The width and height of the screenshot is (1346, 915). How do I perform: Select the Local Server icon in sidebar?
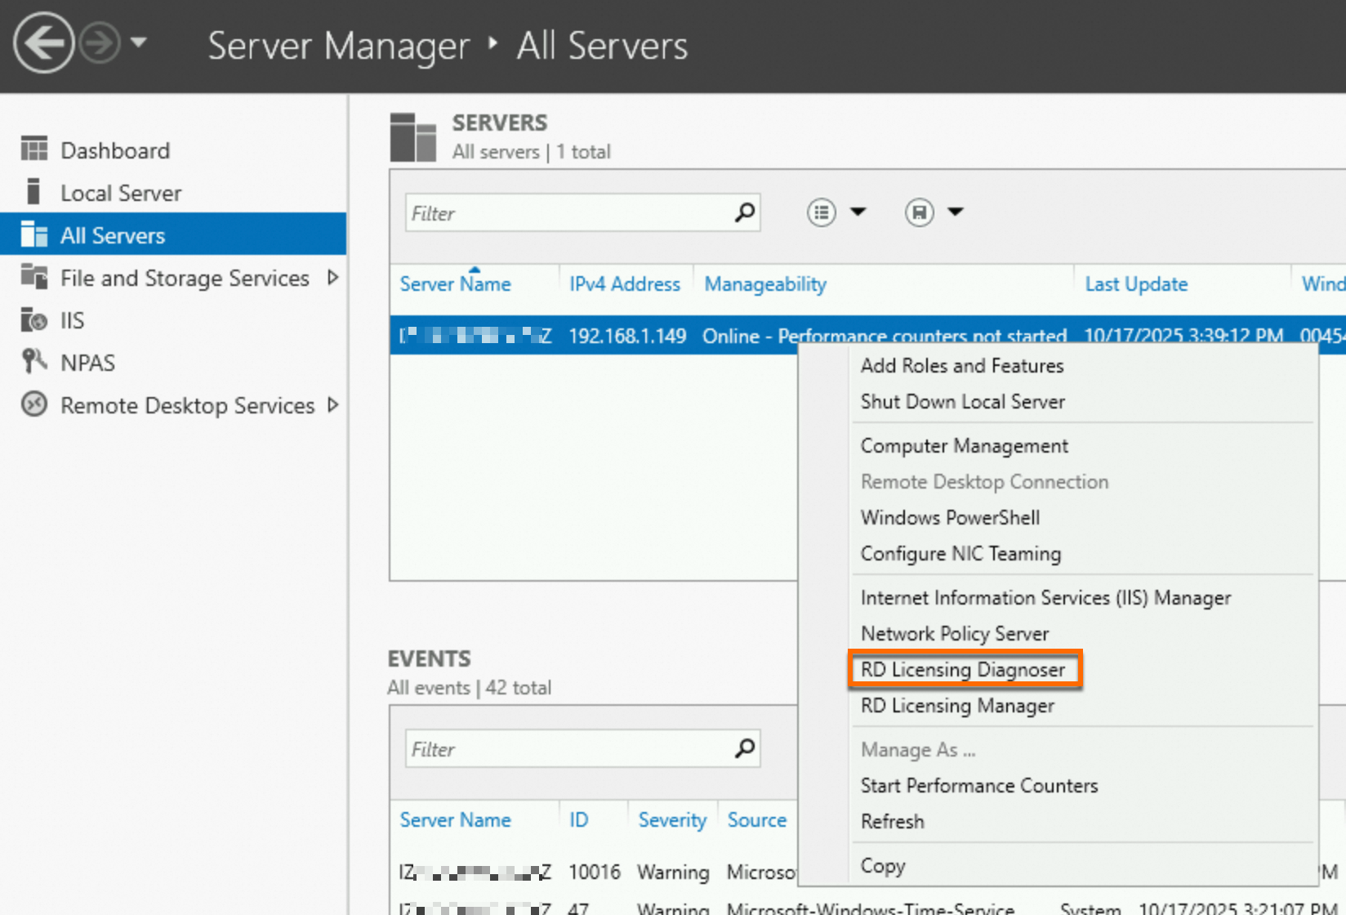33,192
